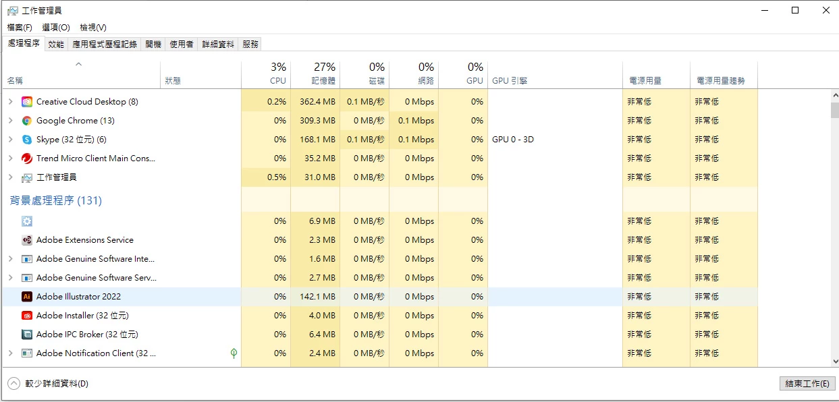Switch to the 應用程式歷程記錄 tab
Image resolution: width=839 pixels, height=402 pixels.
(105, 44)
